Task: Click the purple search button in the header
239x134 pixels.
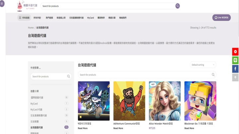Action: click(177, 6)
